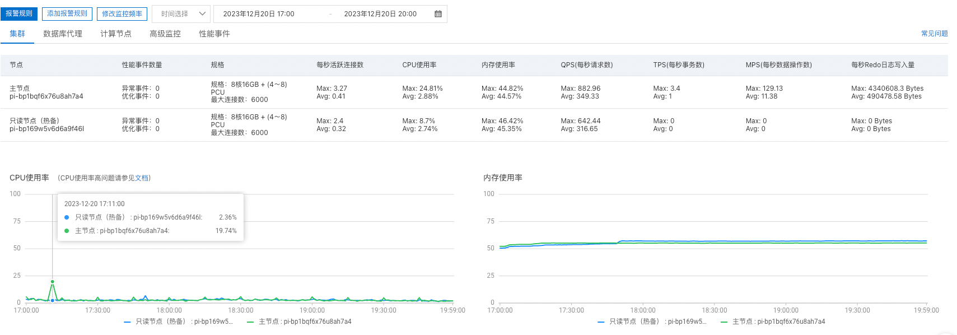
Task: Click Max: 642.44 QPS value of read-only node
Action: pyautogui.click(x=581, y=121)
